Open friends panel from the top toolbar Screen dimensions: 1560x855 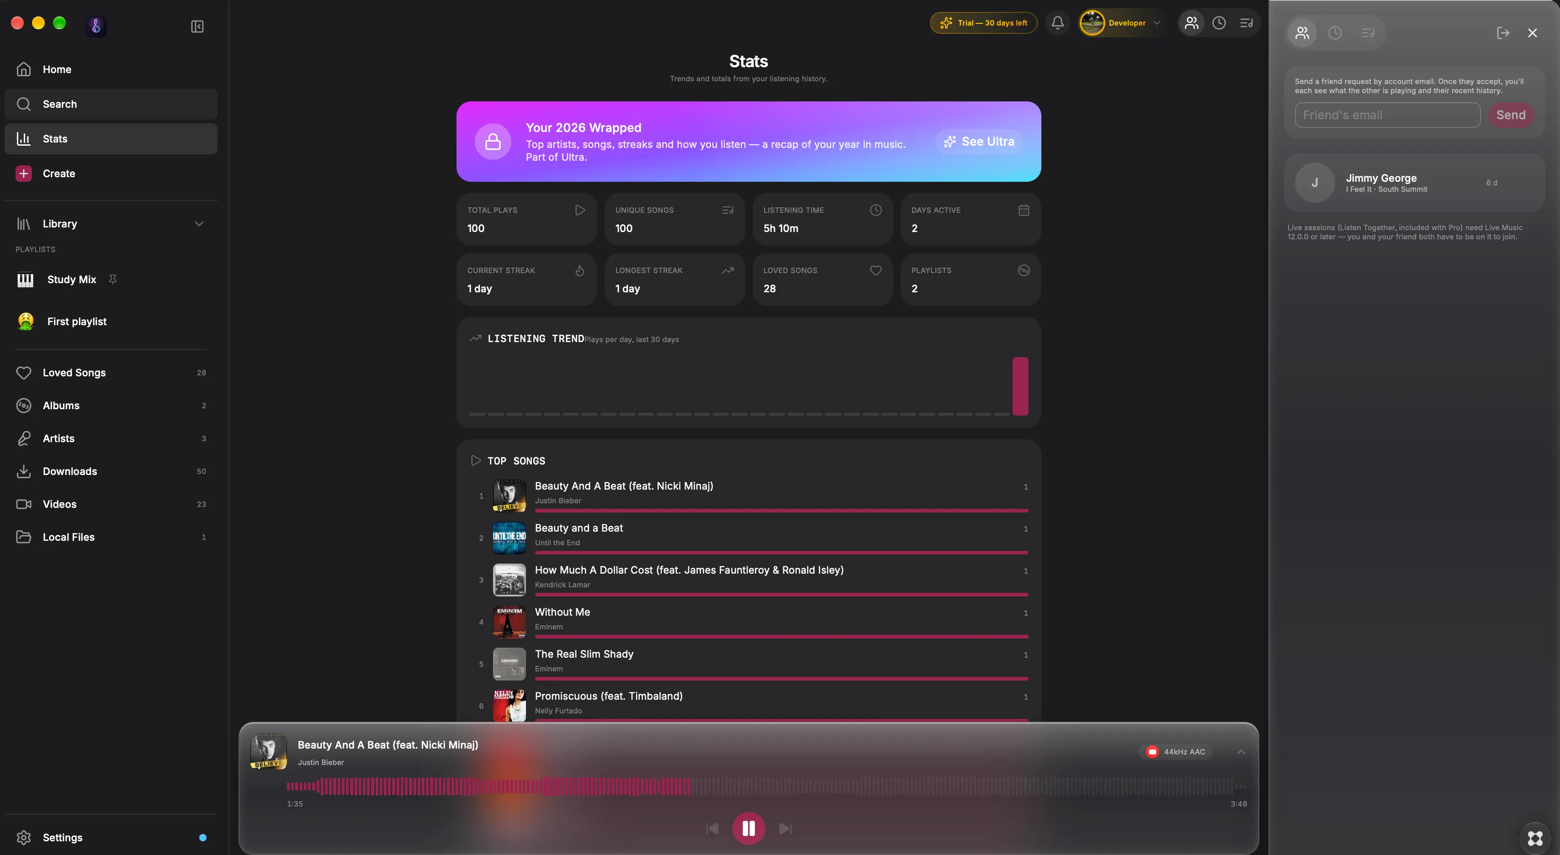coord(1191,23)
